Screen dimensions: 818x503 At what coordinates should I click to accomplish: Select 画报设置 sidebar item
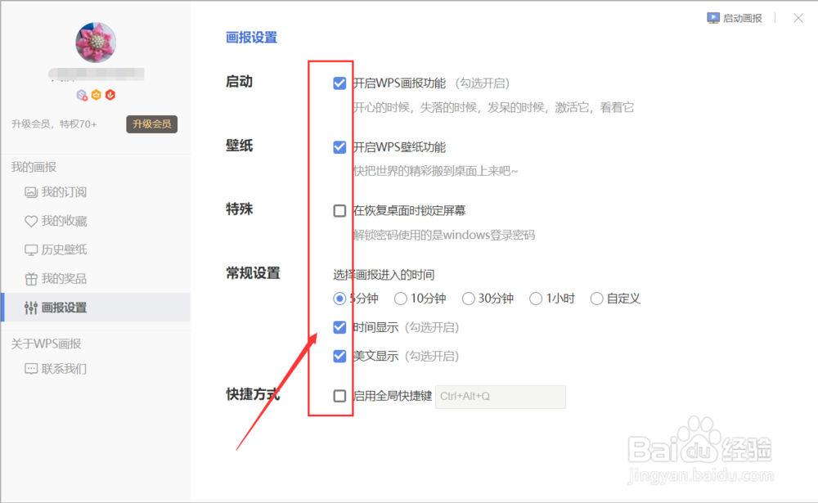96,308
